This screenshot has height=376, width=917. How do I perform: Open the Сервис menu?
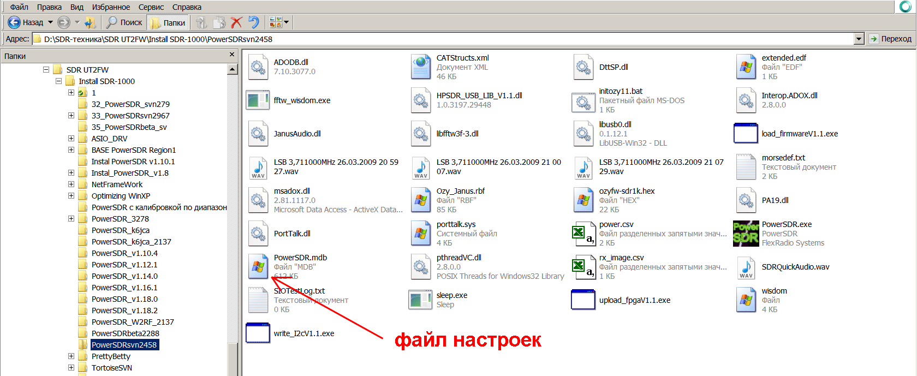click(x=151, y=7)
